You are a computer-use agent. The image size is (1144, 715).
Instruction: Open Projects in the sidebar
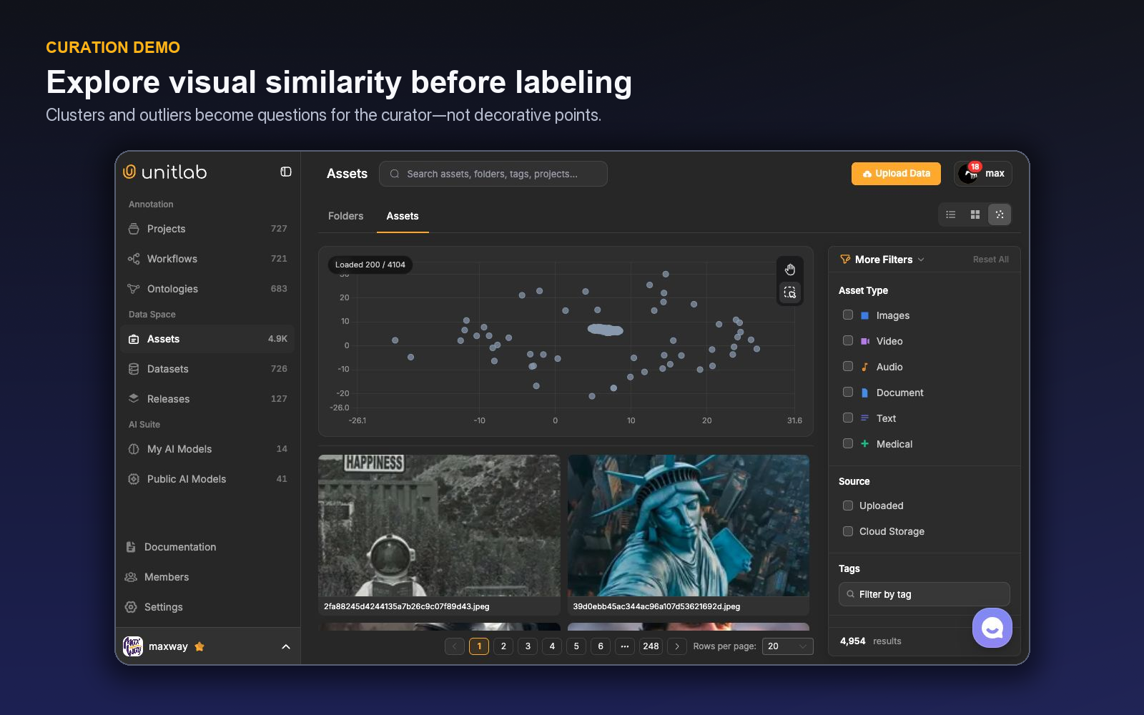tap(207, 229)
